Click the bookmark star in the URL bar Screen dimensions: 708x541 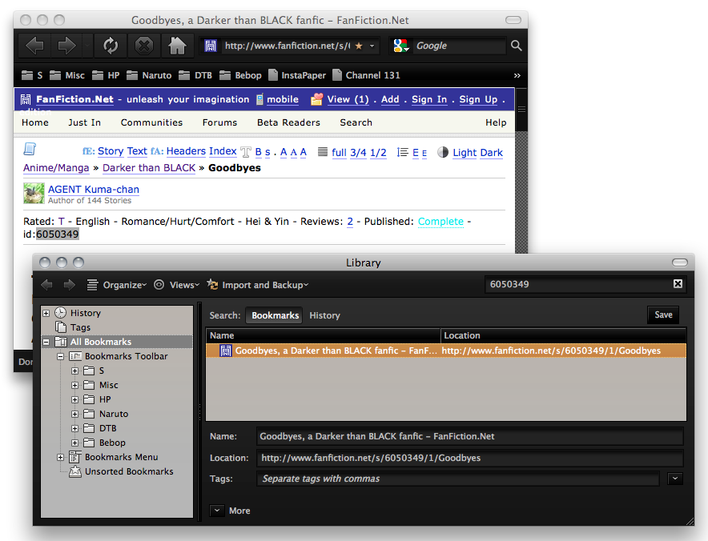pyautogui.click(x=359, y=46)
